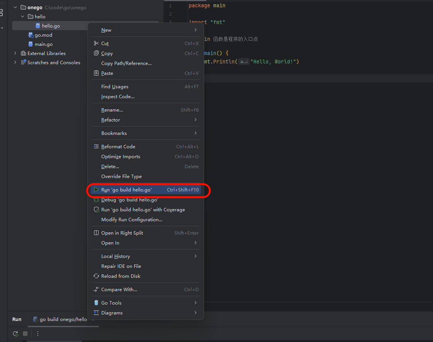Image resolution: width=433 pixels, height=342 pixels.
Task: Select hello.go in project tree
Action: 51,26
